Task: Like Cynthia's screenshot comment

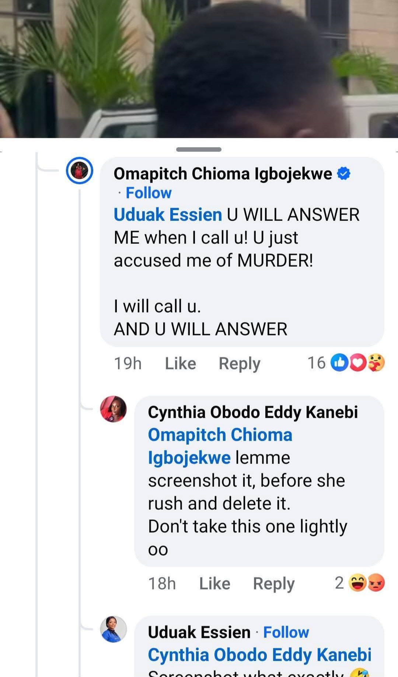Action: (x=215, y=583)
